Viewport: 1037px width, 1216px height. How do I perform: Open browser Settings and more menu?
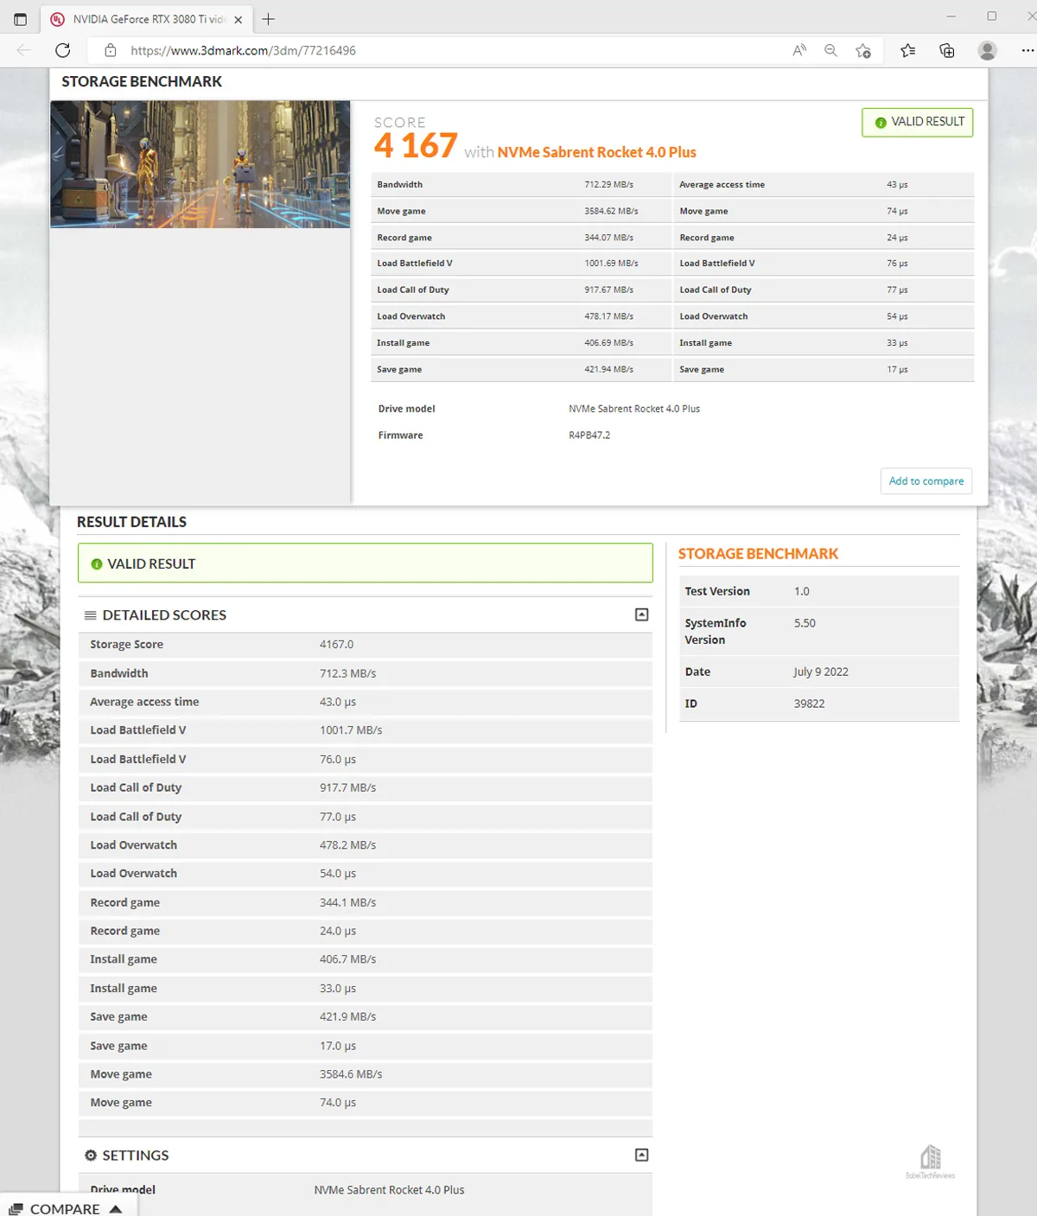[x=1027, y=50]
